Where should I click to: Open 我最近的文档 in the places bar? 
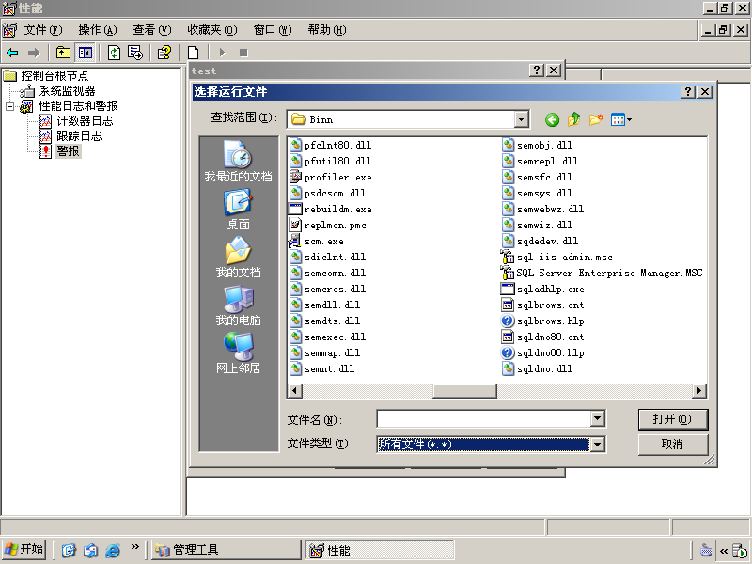(x=239, y=161)
